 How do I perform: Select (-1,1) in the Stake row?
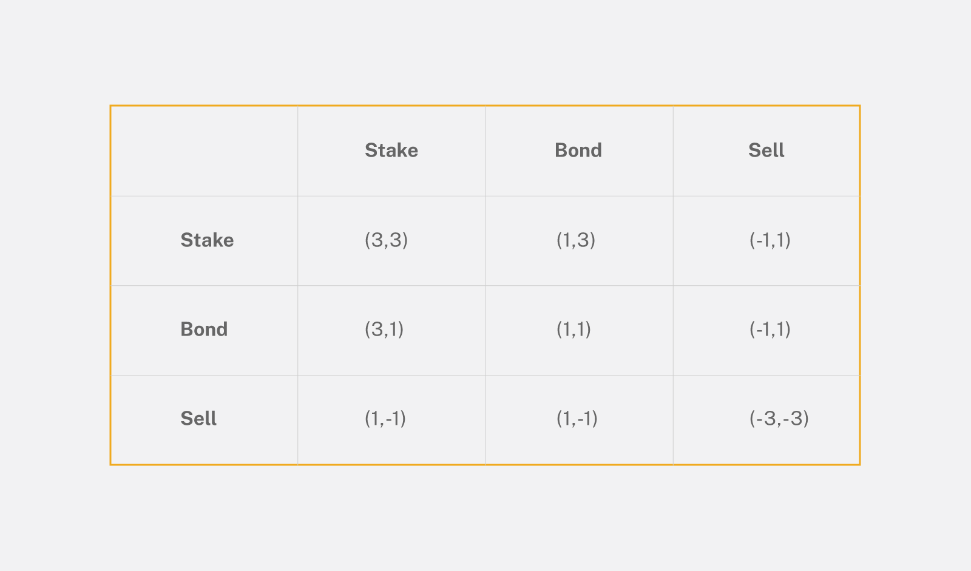(770, 240)
